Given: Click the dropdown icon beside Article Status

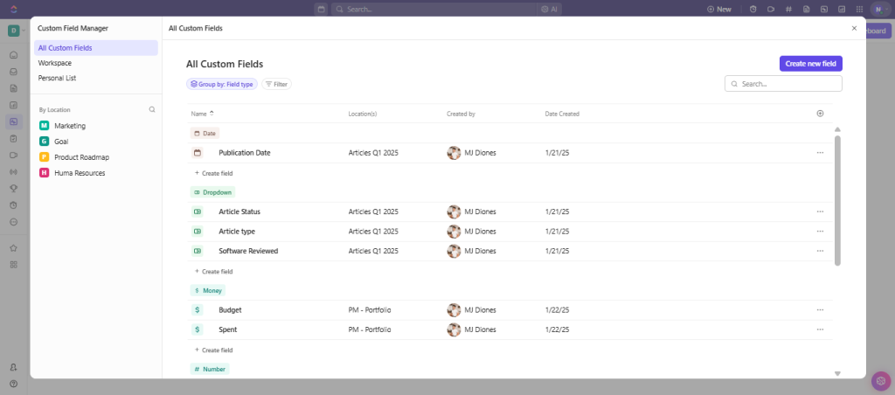Looking at the screenshot, I should point(197,211).
